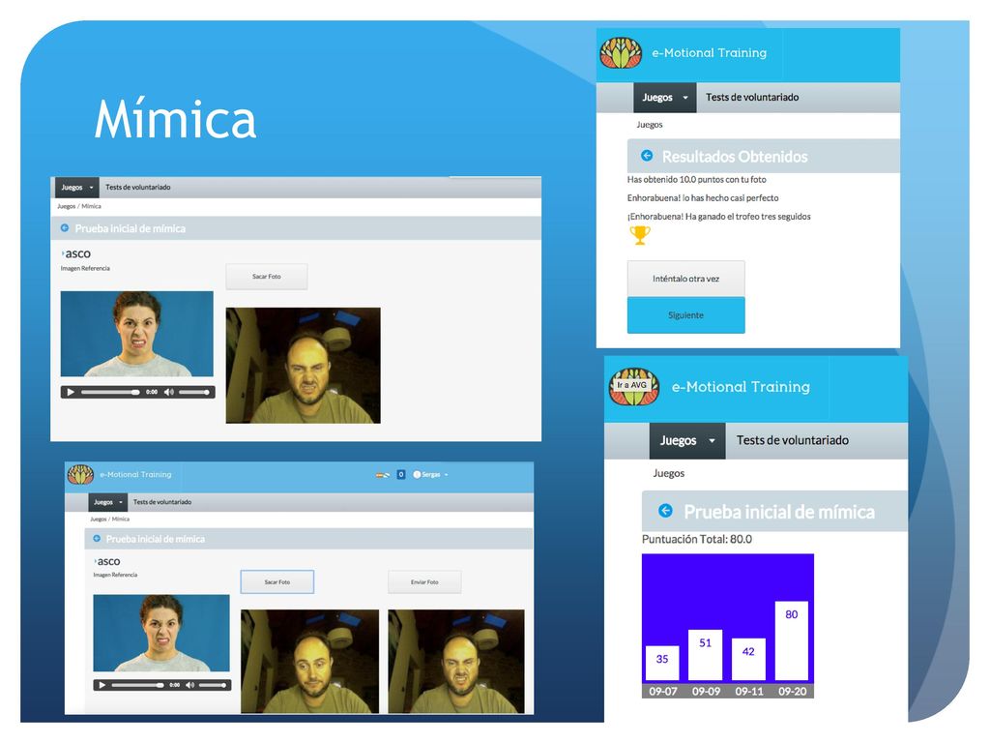Open Juegos menu in score chart panel
The width and height of the screenshot is (990, 743).
pyautogui.click(x=687, y=441)
